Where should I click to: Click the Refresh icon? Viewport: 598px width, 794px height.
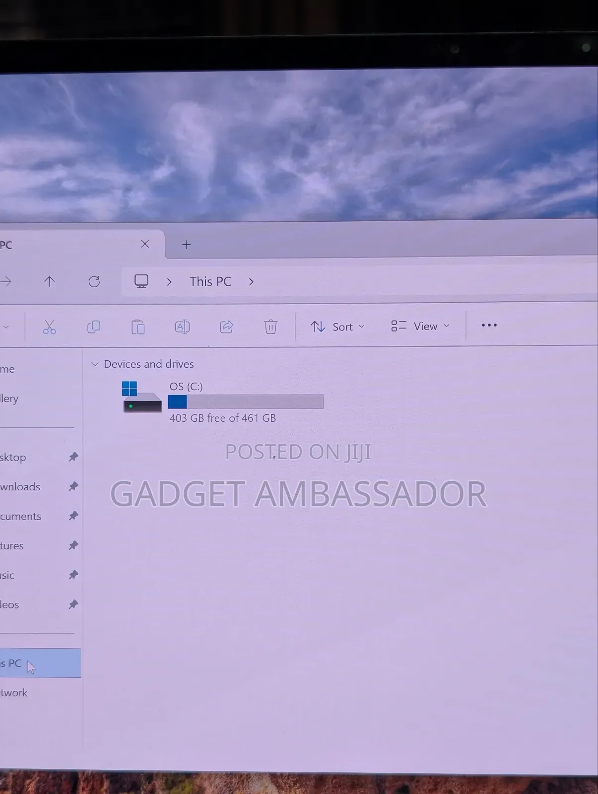coord(94,282)
